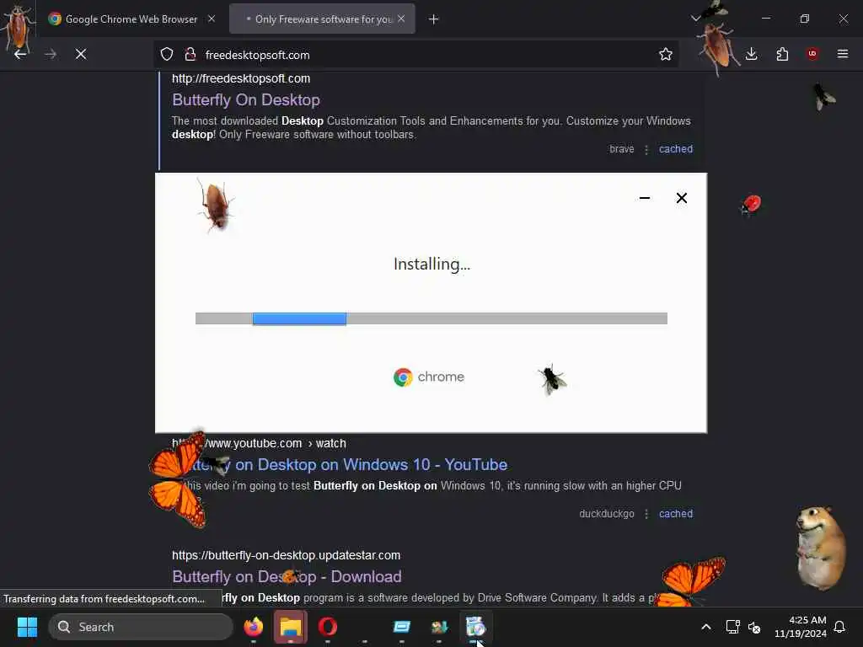Image resolution: width=863 pixels, height=647 pixels.
Task: Open cached copy of the duckduckgo result
Action: pyautogui.click(x=675, y=513)
